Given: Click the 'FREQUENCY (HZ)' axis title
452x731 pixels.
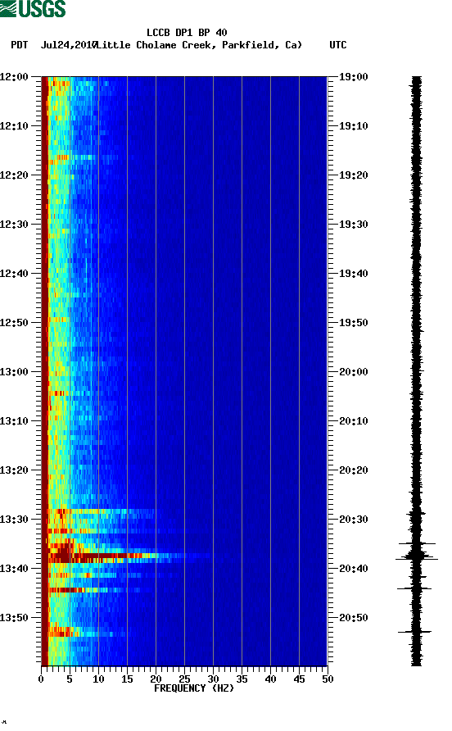Looking at the screenshot, I should tap(194, 688).
